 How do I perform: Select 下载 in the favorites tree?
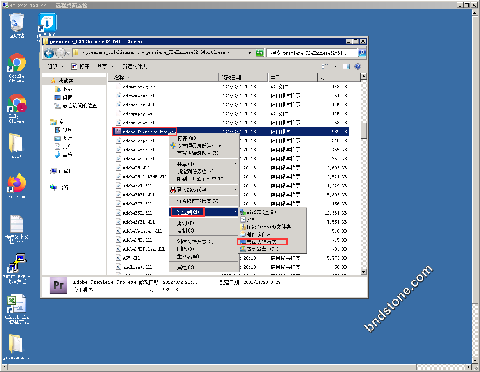(67, 89)
